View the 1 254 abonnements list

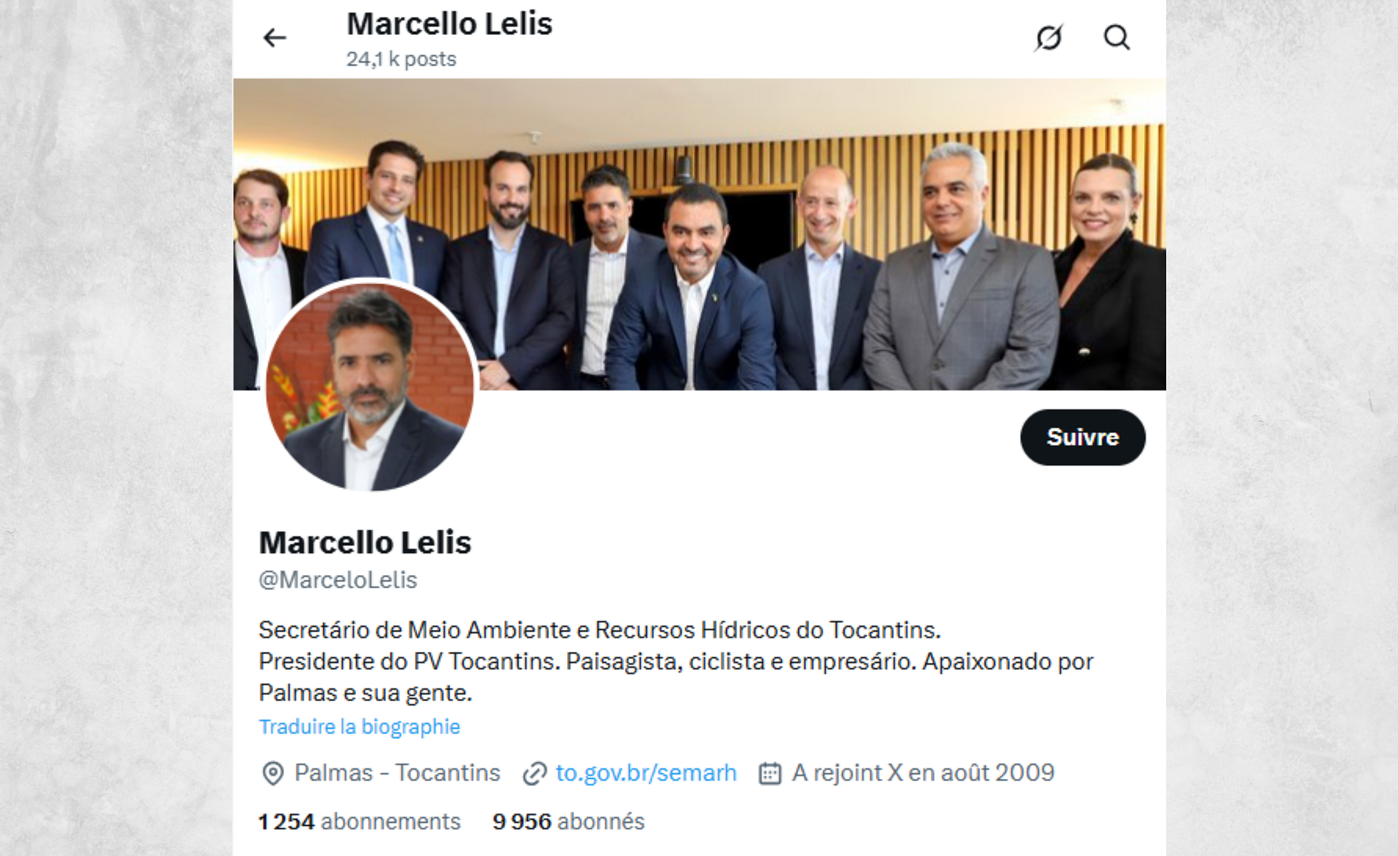pos(359,822)
